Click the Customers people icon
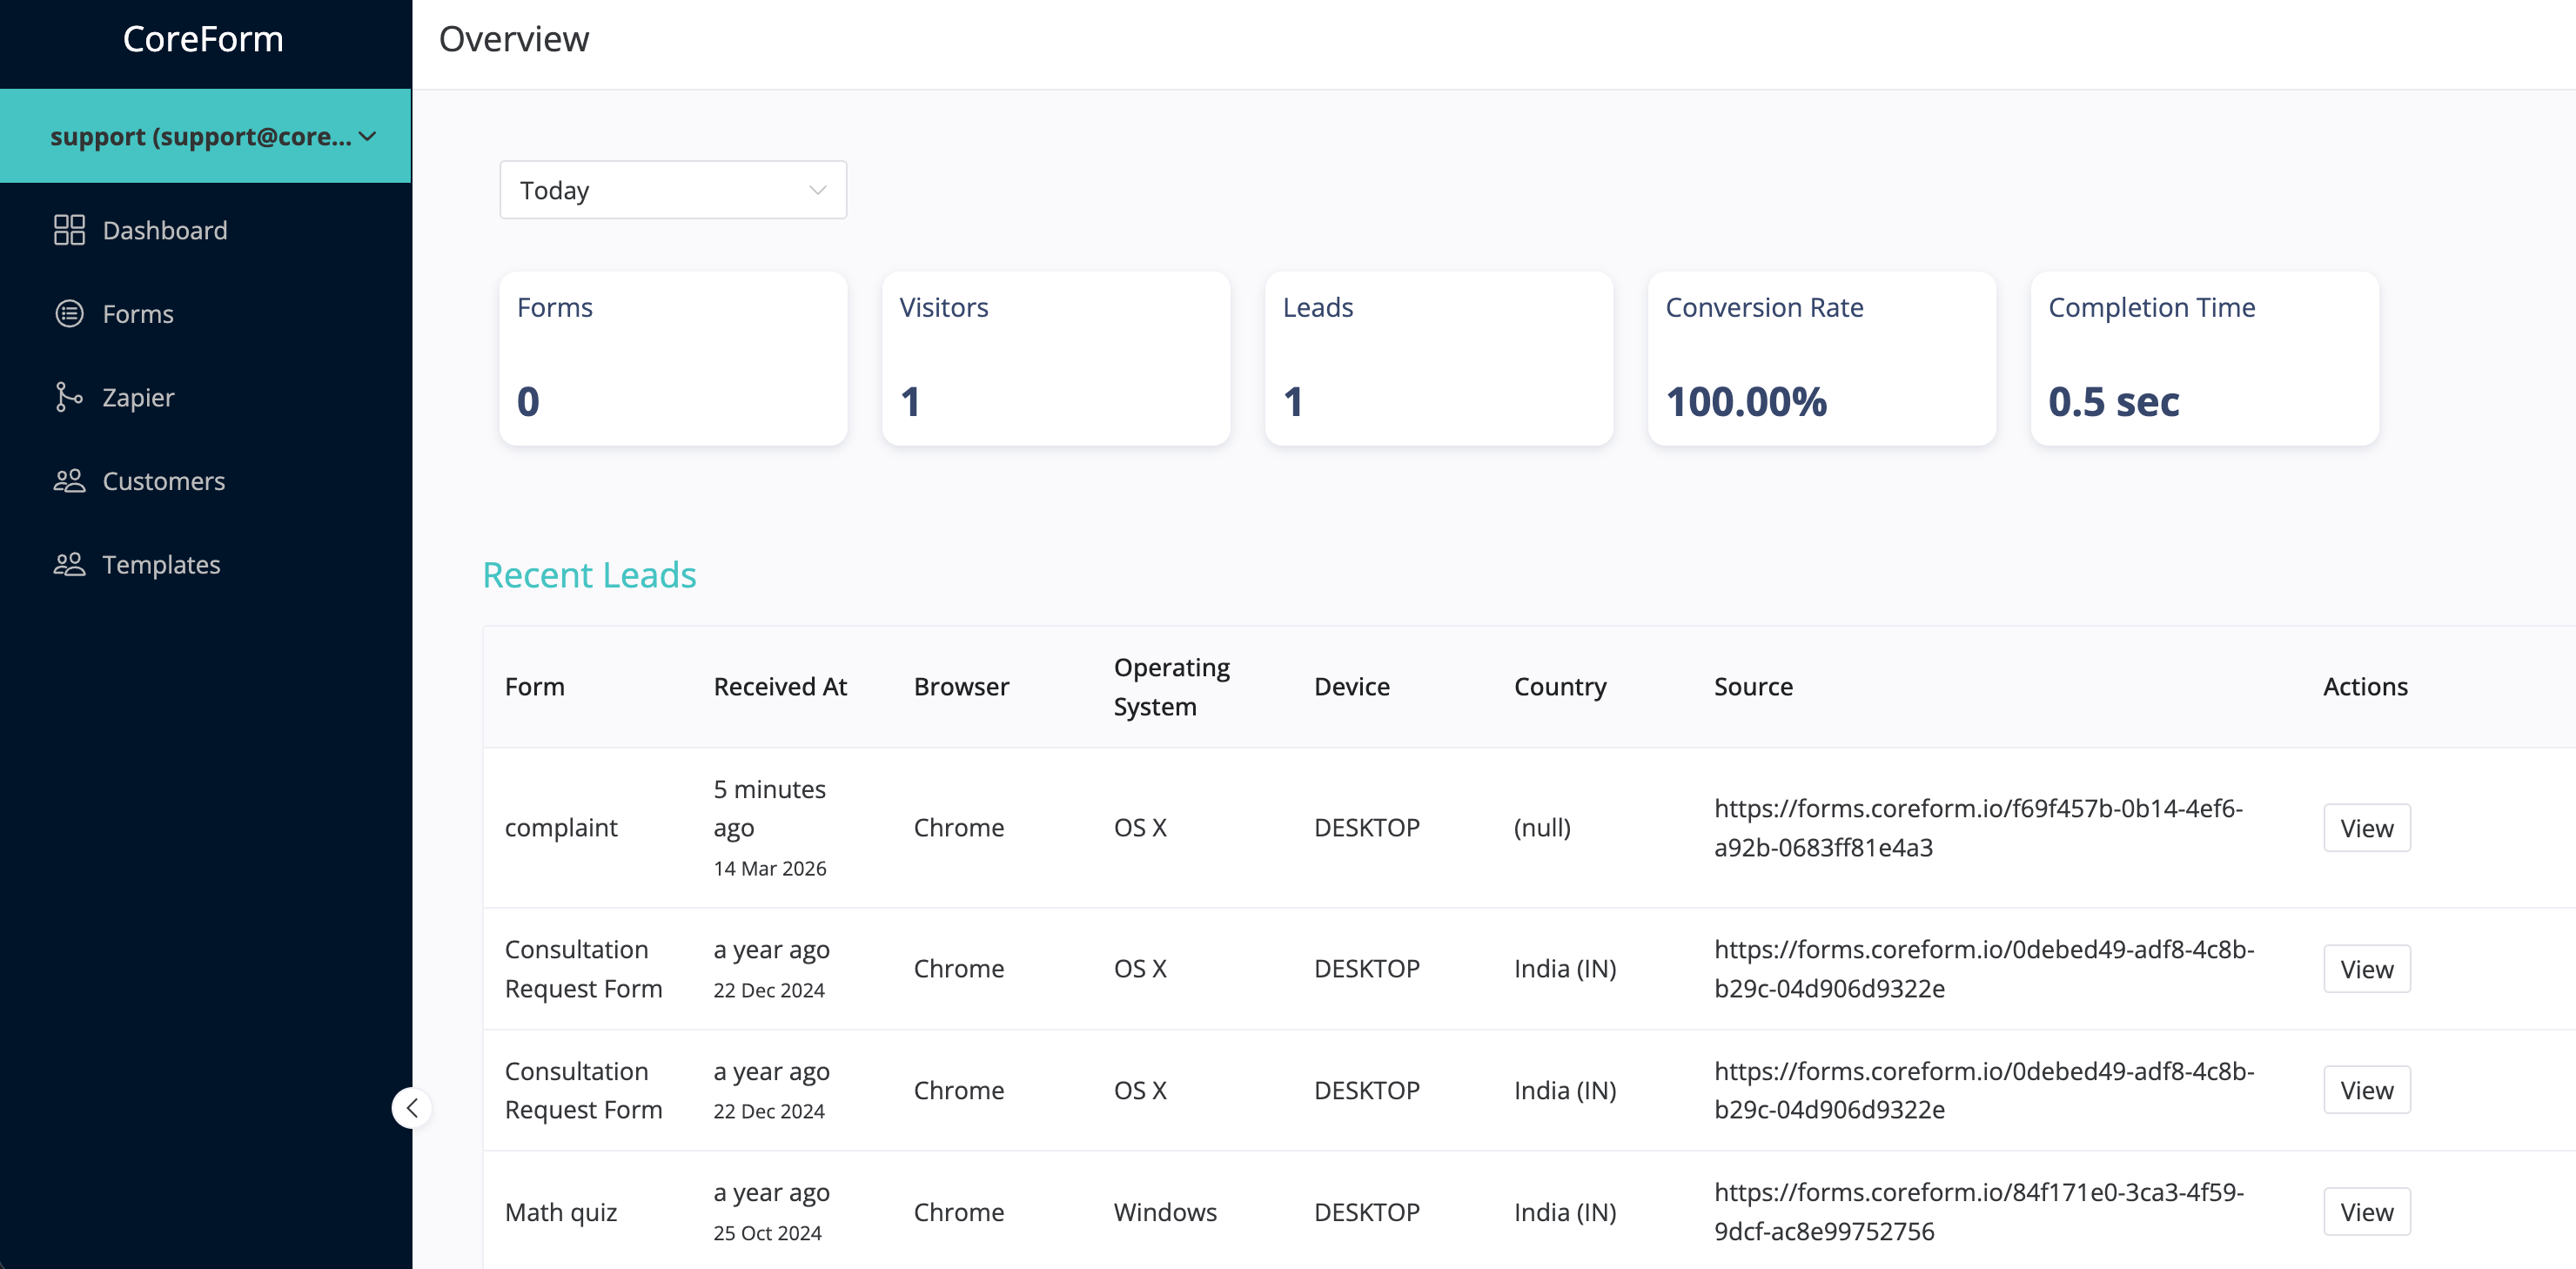The height and width of the screenshot is (1269, 2576). point(69,481)
